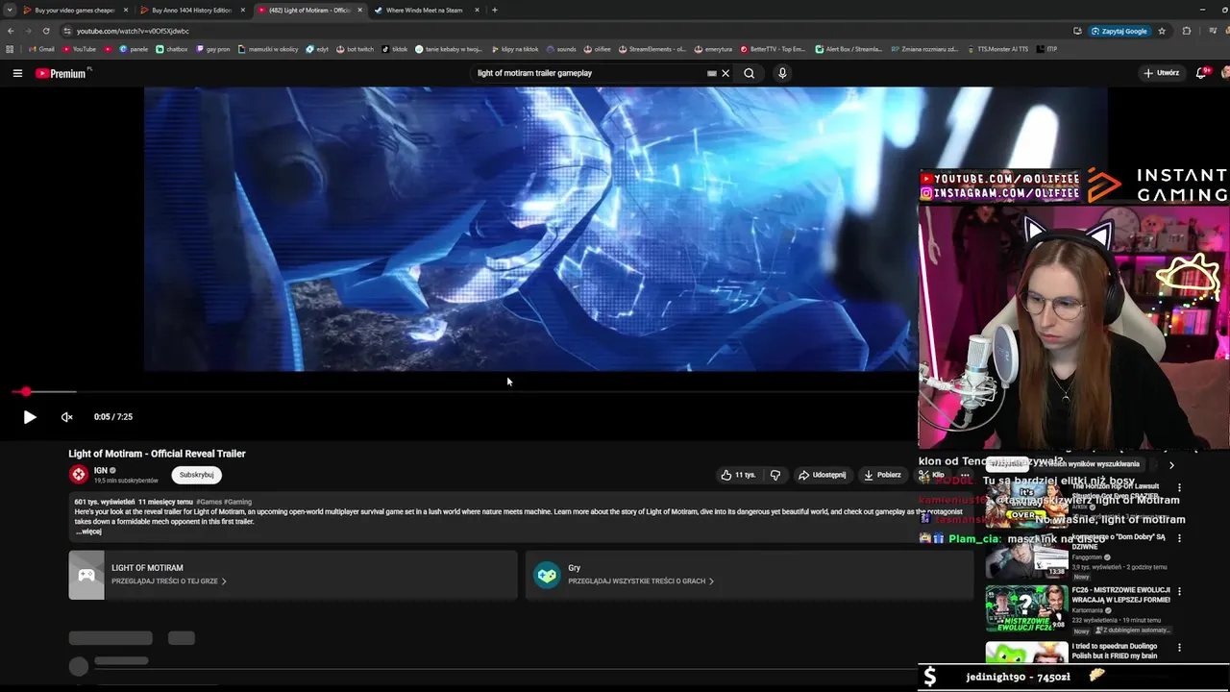Image resolution: width=1230 pixels, height=692 pixels.
Task: Open the Gmail bookmark
Action: (41, 49)
